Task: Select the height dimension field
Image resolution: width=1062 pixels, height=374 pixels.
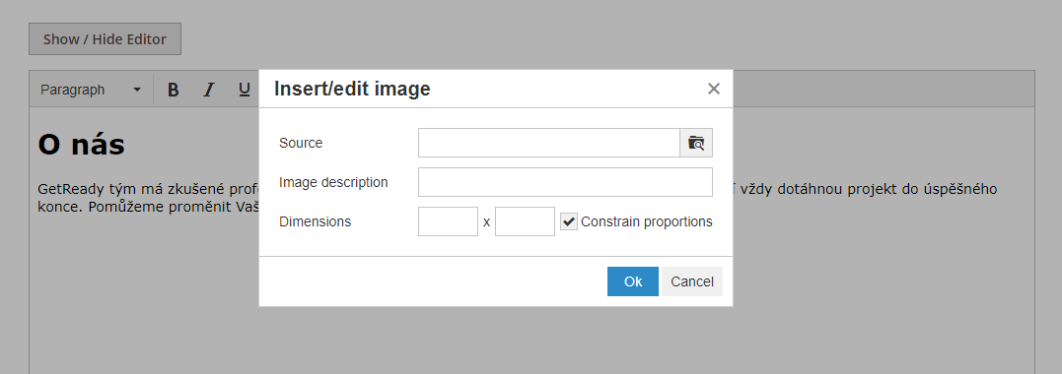Action: click(525, 221)
